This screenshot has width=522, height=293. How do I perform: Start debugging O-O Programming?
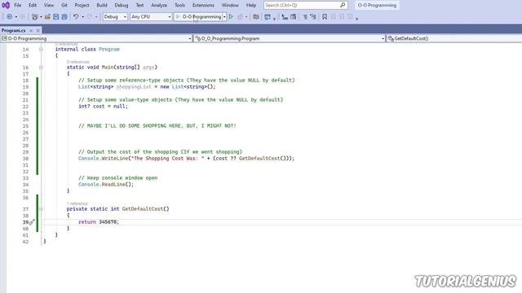(x=199, y=16)
